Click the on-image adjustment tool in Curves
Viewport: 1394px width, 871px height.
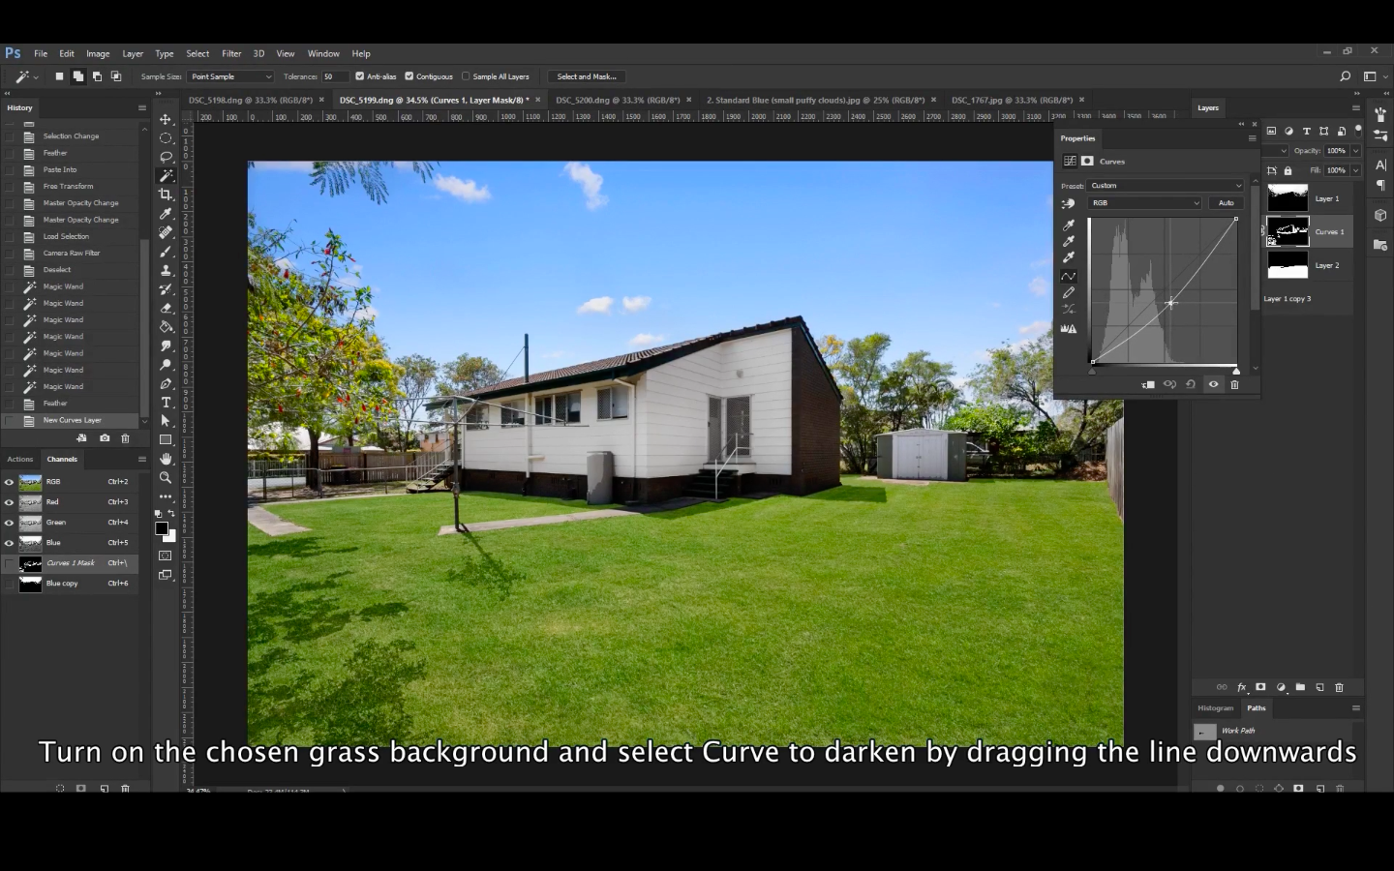[1069, 203]
